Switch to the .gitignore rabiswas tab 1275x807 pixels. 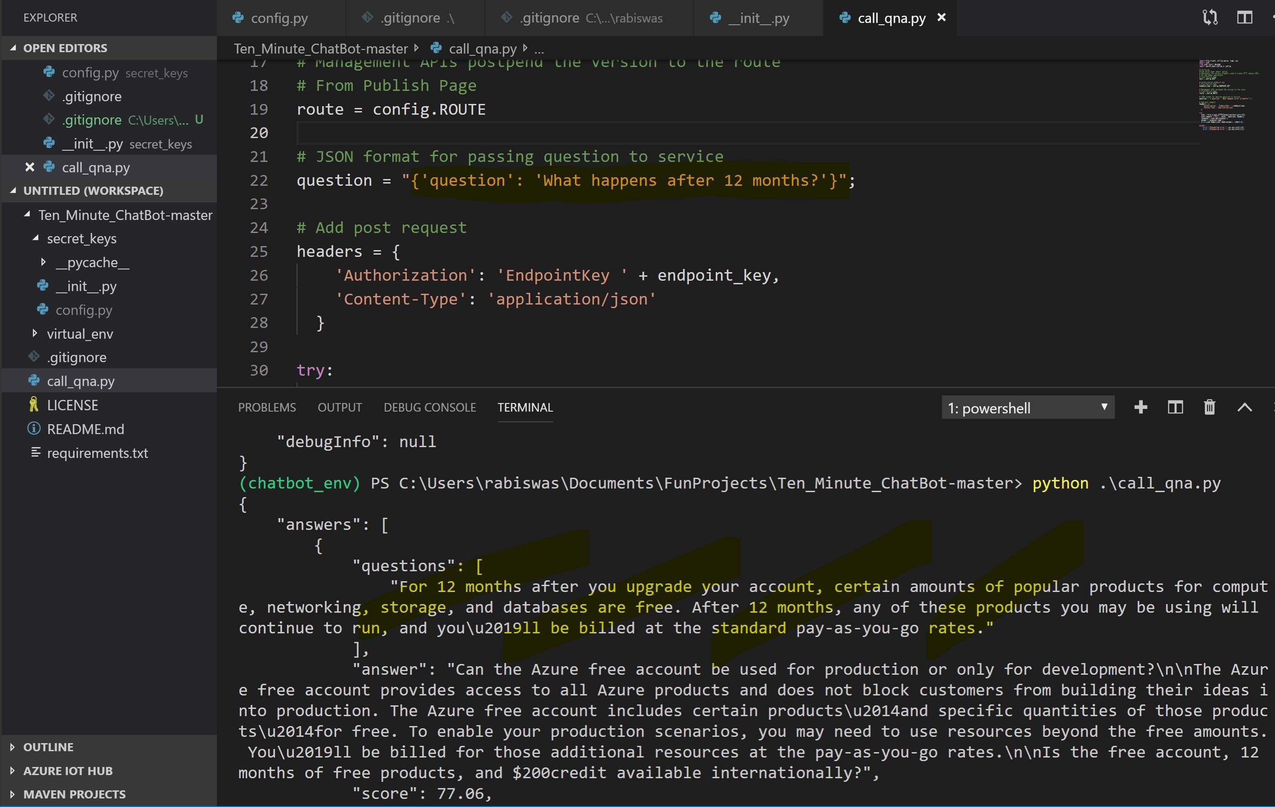589,18
